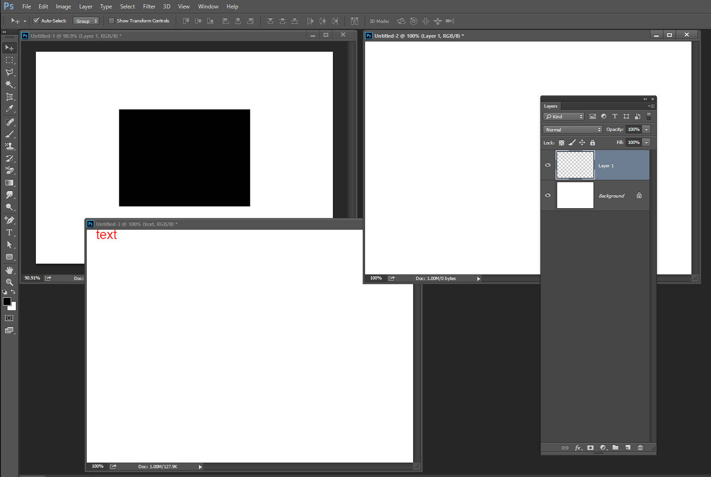Pick the Healing Brush tool
Screen dimensions: 711x477
tap(9, 122)
